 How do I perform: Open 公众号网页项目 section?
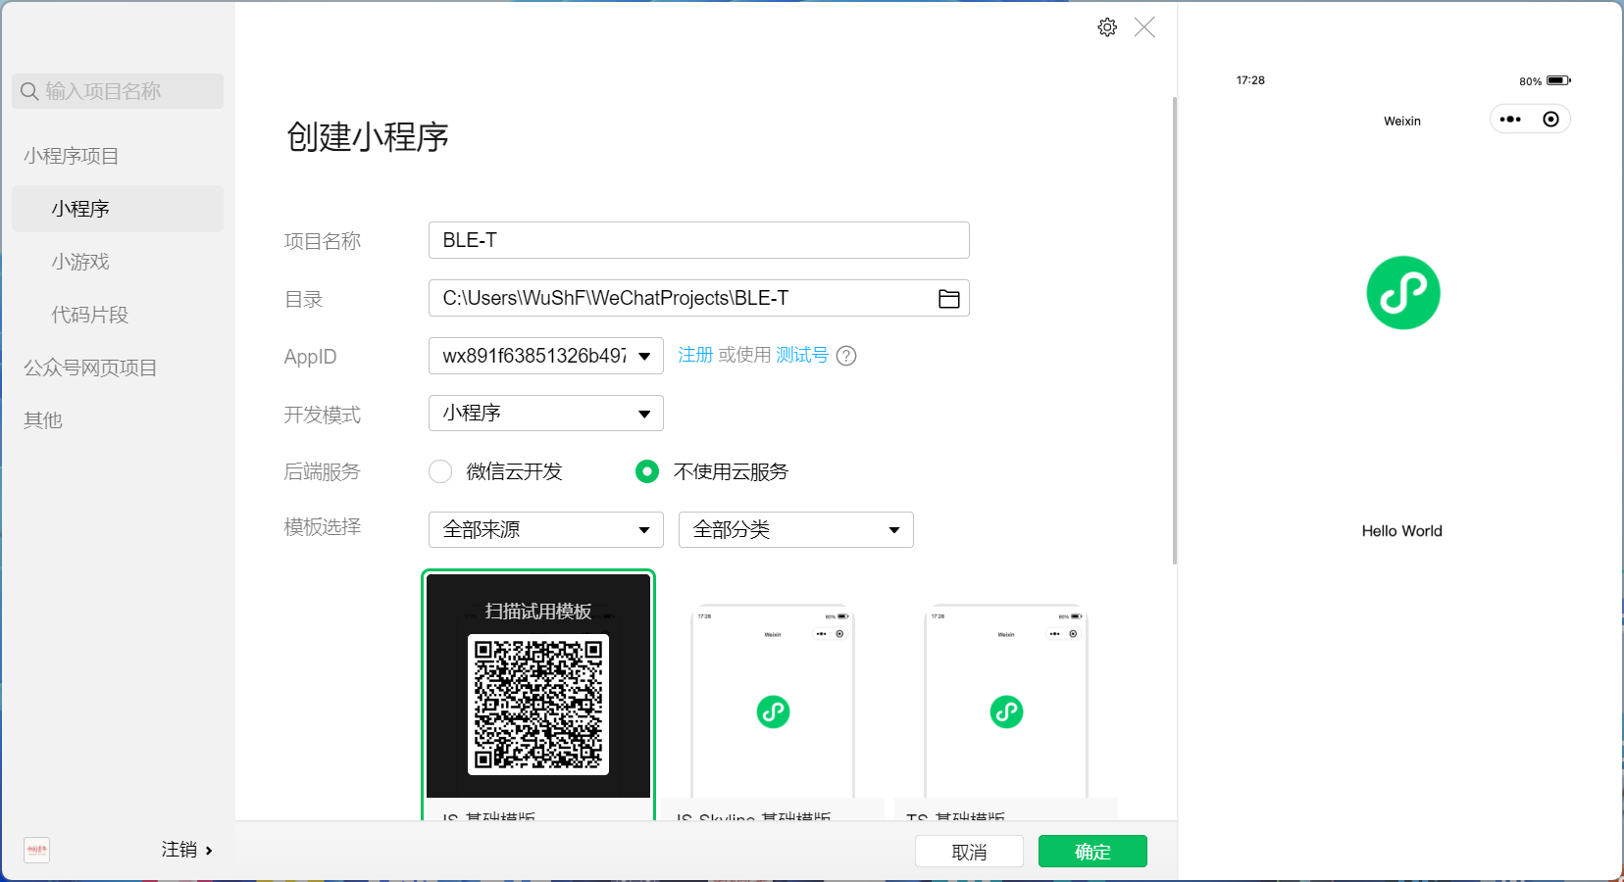[x=90, y=367]
